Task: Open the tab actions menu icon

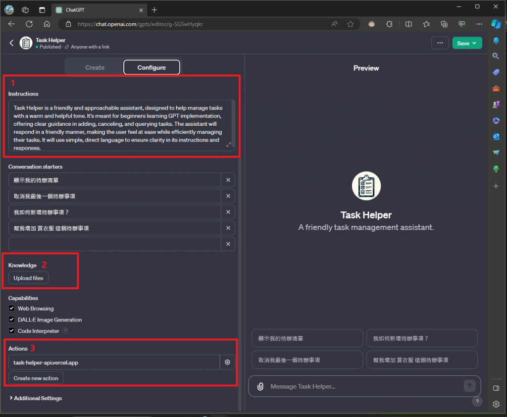Action: [42, 10]
